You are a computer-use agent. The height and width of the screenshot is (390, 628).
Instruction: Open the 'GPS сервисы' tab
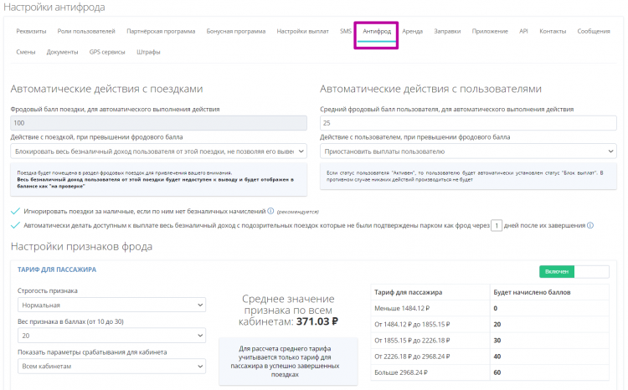(x=106, y=52)
